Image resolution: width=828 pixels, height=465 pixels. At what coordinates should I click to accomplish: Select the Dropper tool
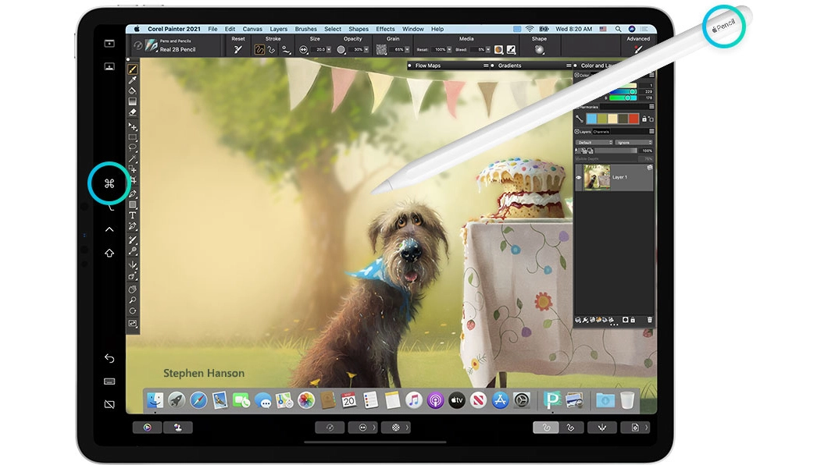pyautogui.click(x=133, y=80)
